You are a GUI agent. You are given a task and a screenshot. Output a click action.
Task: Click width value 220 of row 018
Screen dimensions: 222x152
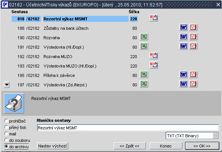134,19
